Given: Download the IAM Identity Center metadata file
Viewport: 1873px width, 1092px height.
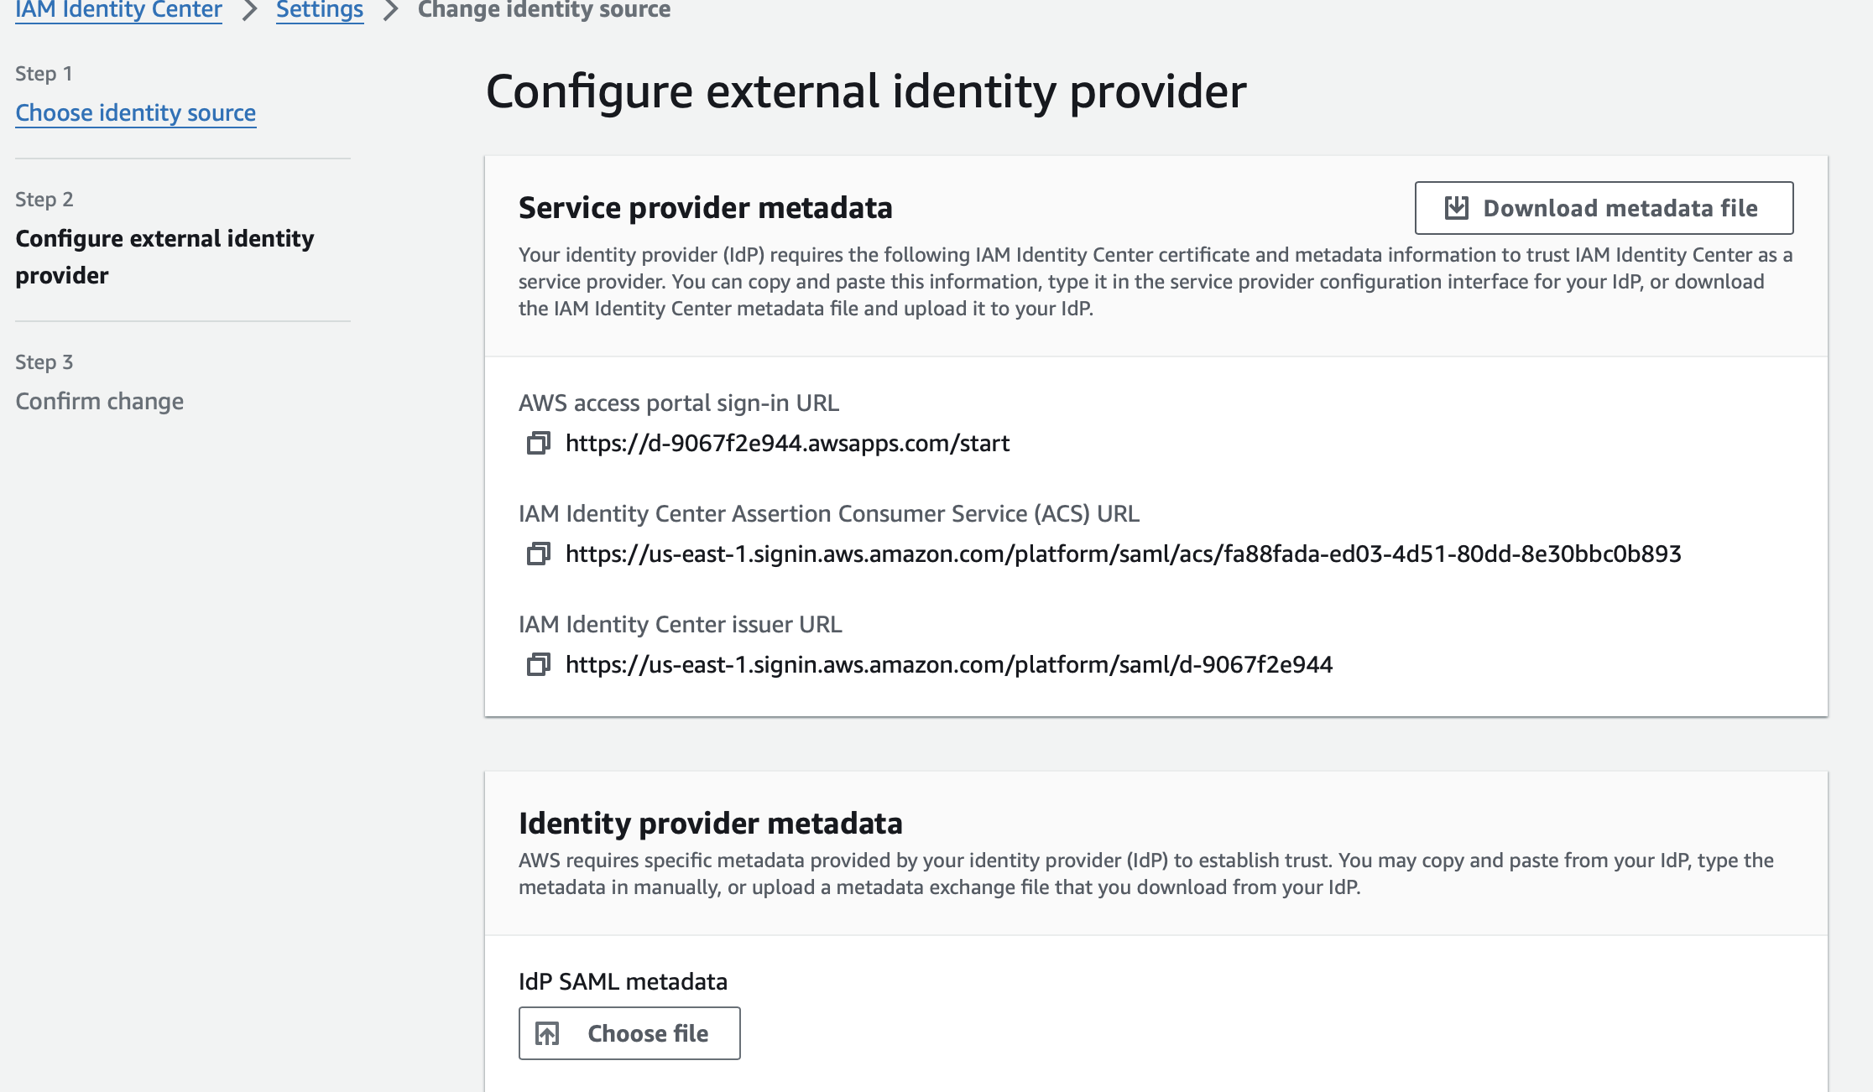Looking at the screenshot, I should point(1603,208).
